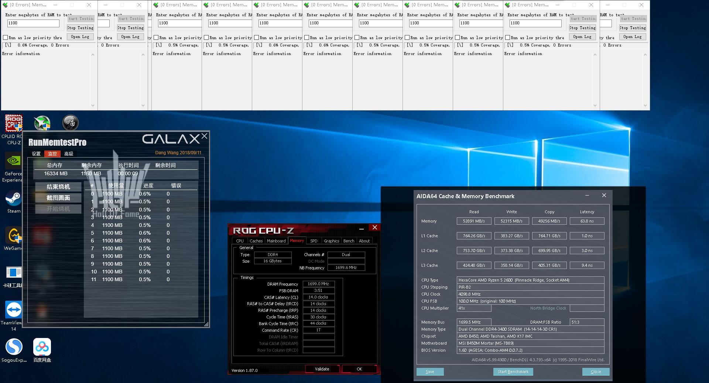
Task: Open the 高级 tab in RunMemtestPro
Action: 69,154
